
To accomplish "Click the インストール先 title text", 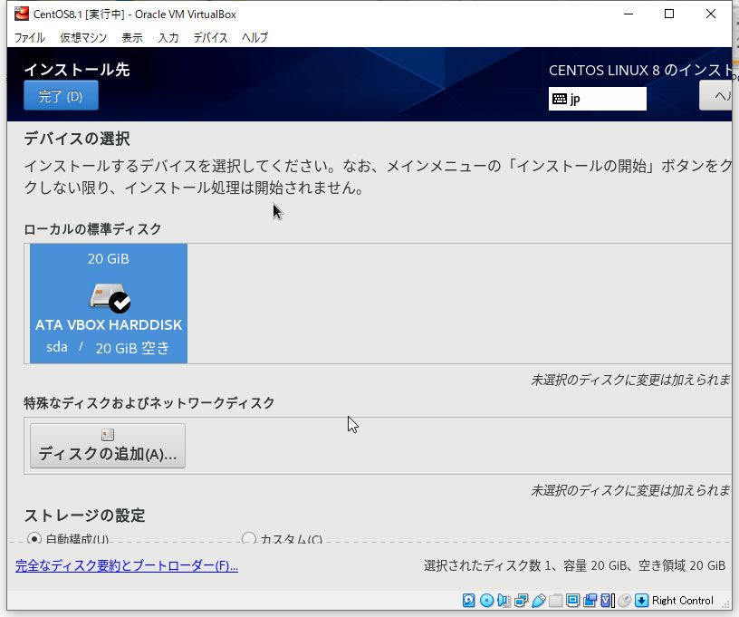I will pos(77,69).
